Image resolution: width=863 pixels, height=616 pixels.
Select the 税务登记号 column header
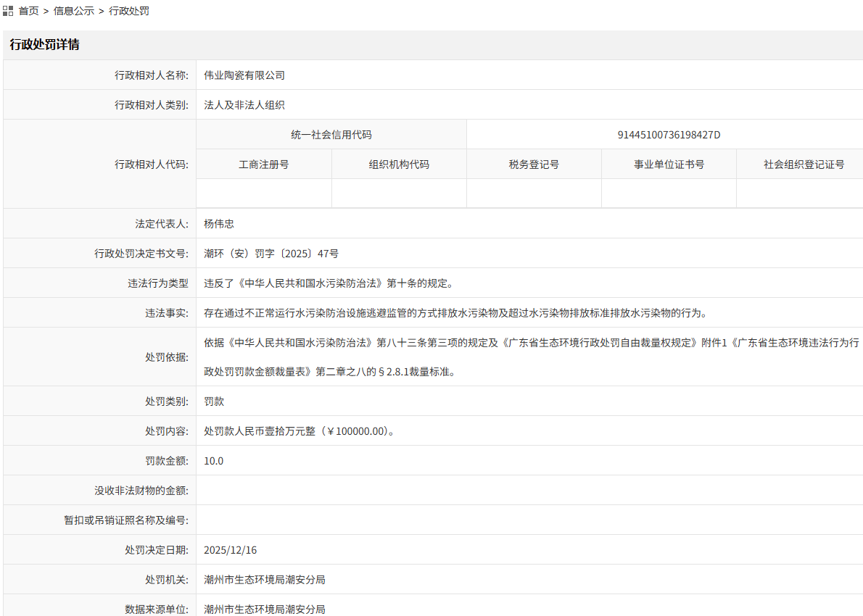tap(533, 164)
